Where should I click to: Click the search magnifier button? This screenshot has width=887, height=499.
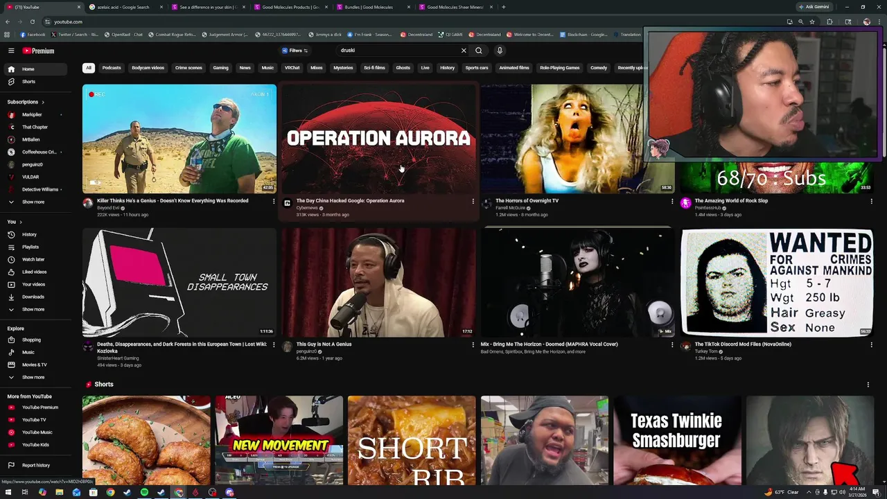[x=478, y=51]
